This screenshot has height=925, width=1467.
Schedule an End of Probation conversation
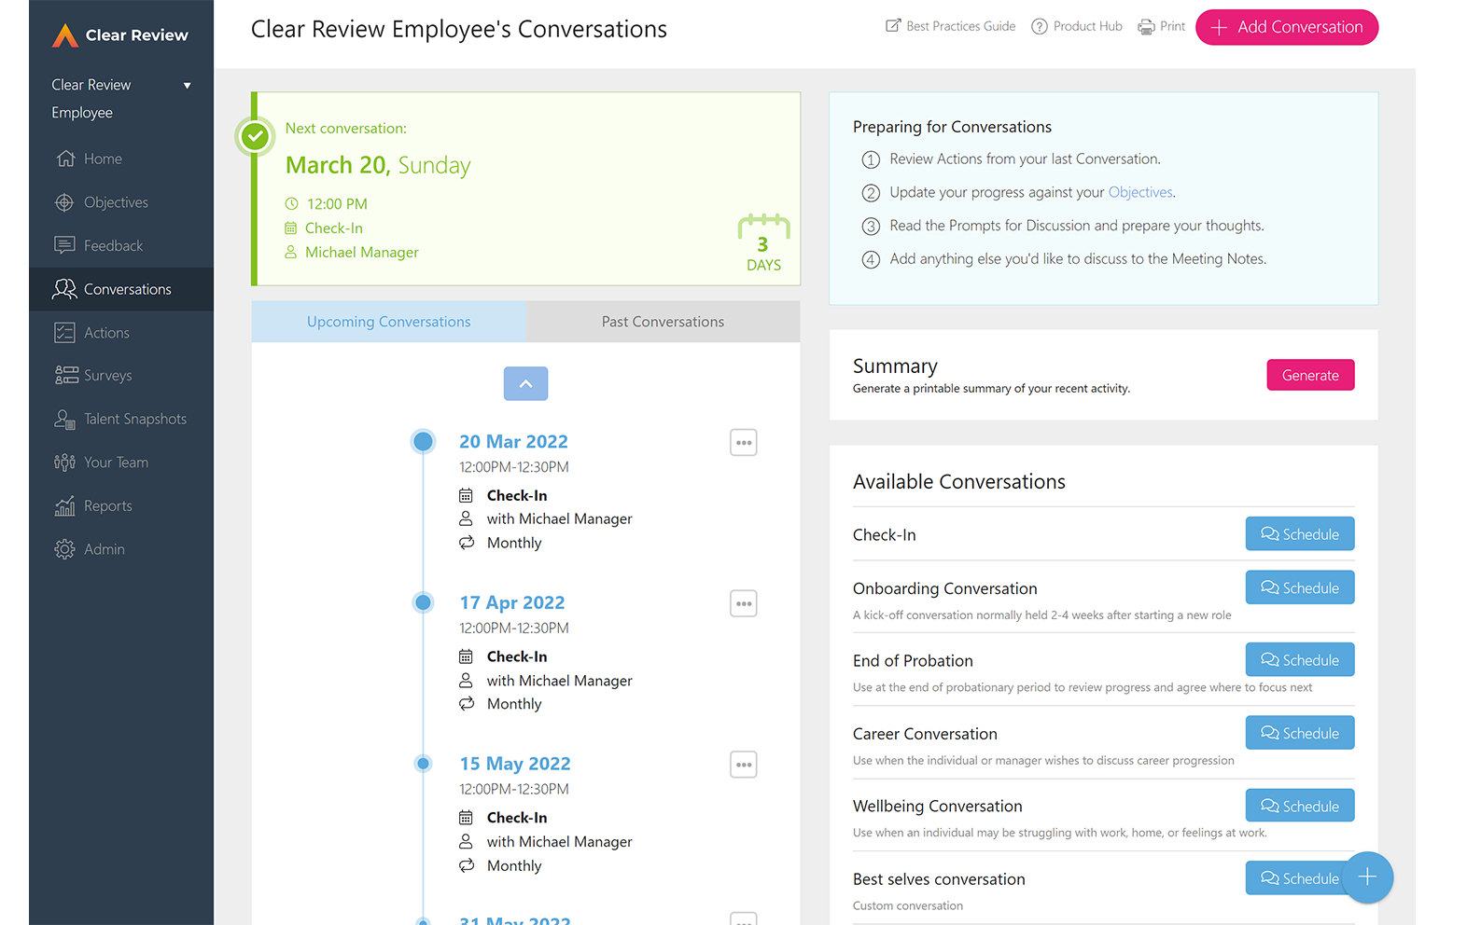pyautogui.click(x=1300, y=660)
